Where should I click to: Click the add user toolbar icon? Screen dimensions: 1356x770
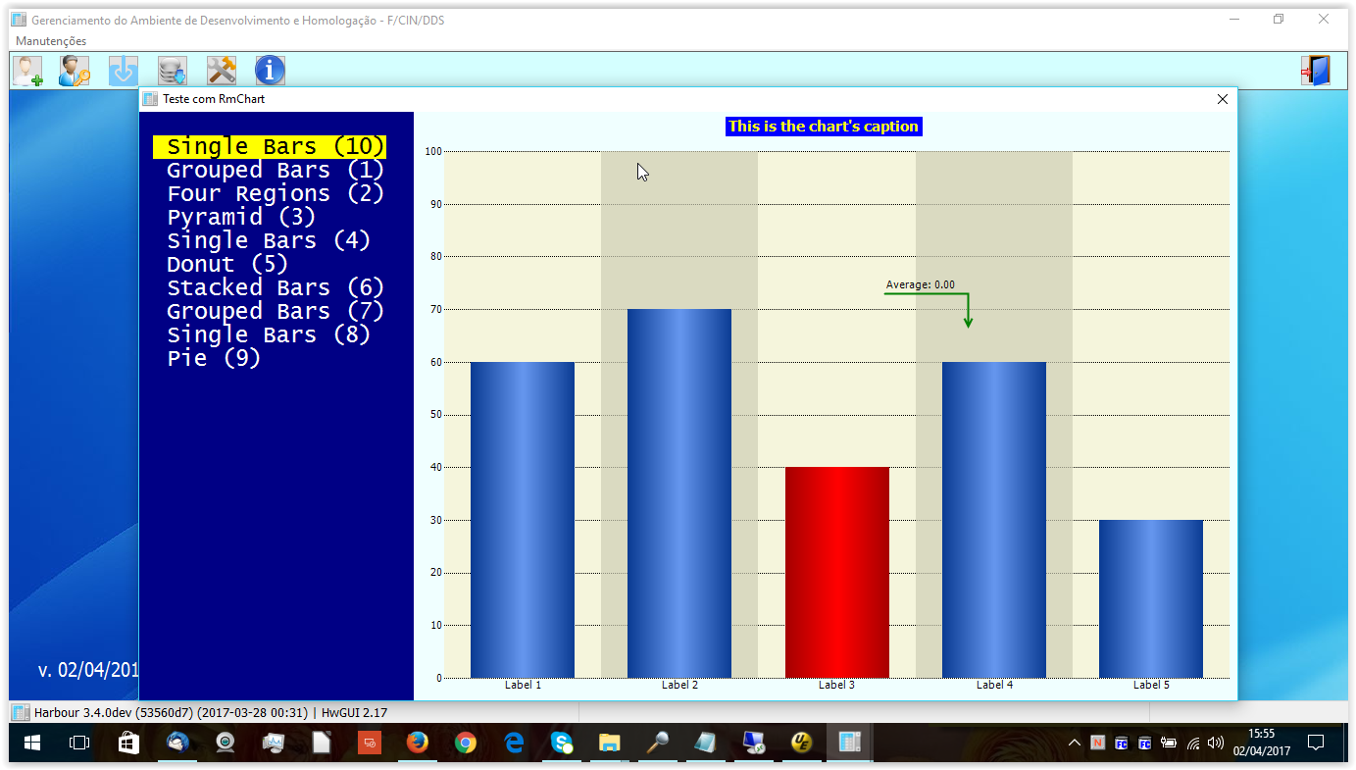[x=26, y=71]
